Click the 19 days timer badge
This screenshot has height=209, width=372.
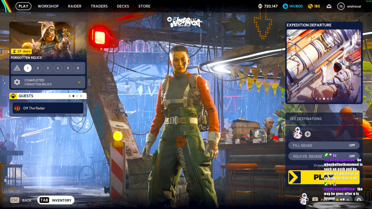[21, 51]
